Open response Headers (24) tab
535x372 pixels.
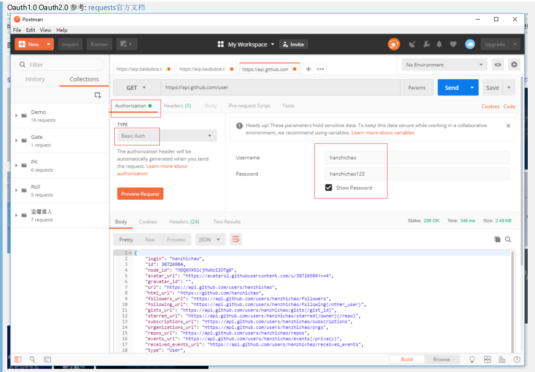coord(184,222)
